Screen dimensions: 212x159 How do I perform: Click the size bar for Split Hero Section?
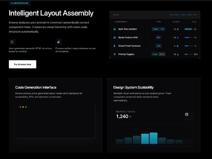188,29
